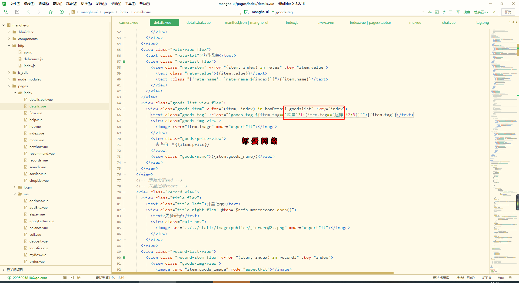519x283 pixels.
Task: Open recommend.vue in the file tree
Action: pos(42,153)
